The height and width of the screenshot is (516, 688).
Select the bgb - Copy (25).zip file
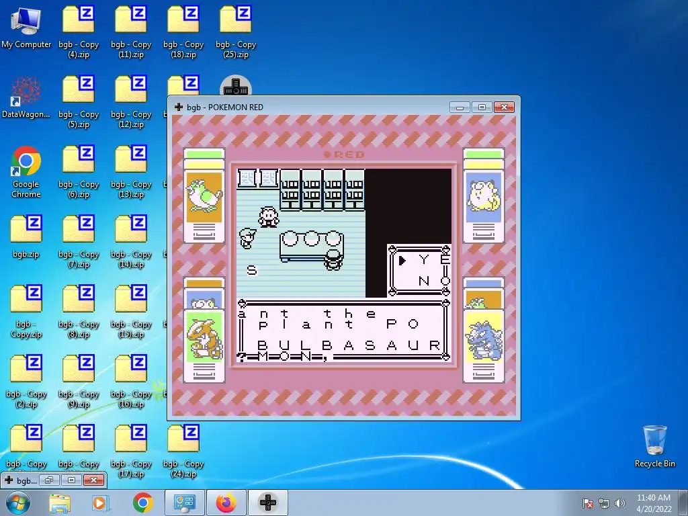point(236,32)
